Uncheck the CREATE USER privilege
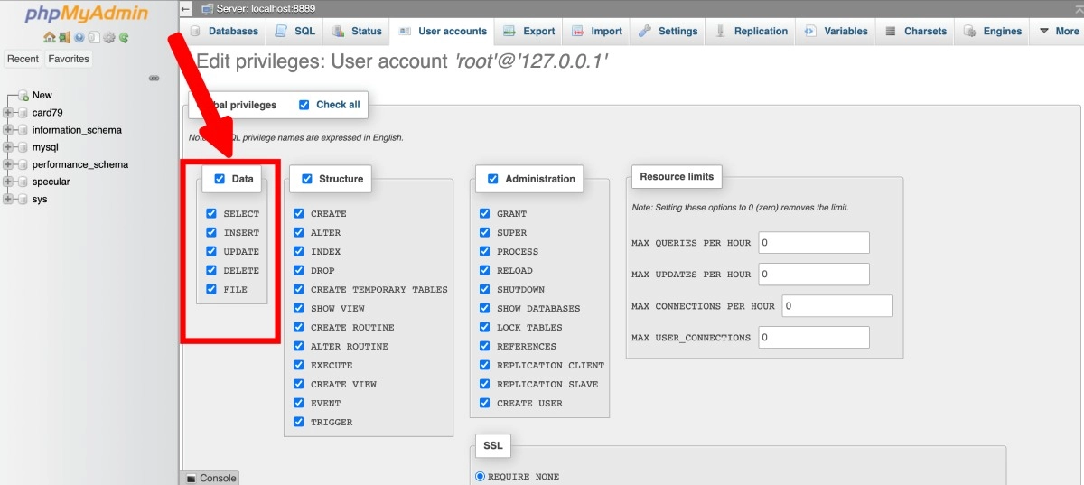Screen dimensions: 1084x485 click(x=485, y=404)
